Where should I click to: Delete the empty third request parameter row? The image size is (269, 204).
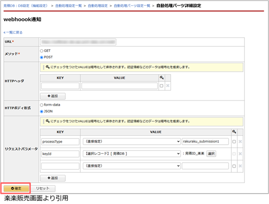click(241, 166)
